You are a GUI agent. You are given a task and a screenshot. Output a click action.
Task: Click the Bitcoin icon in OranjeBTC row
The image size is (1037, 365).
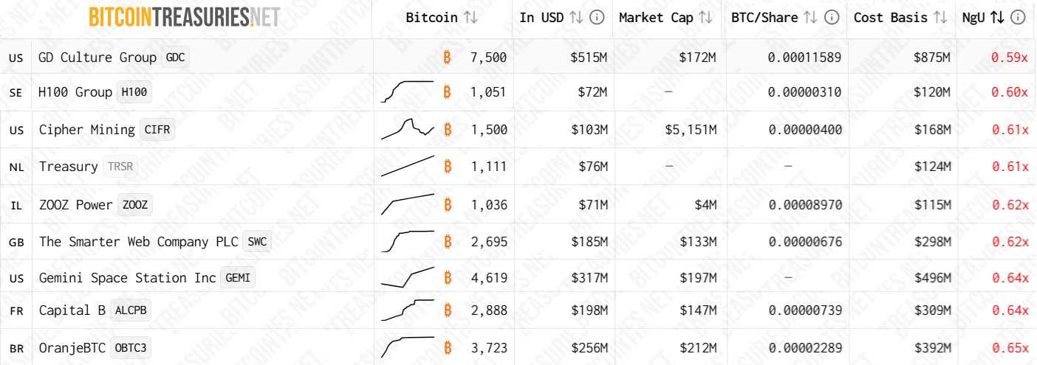[448, 347]
